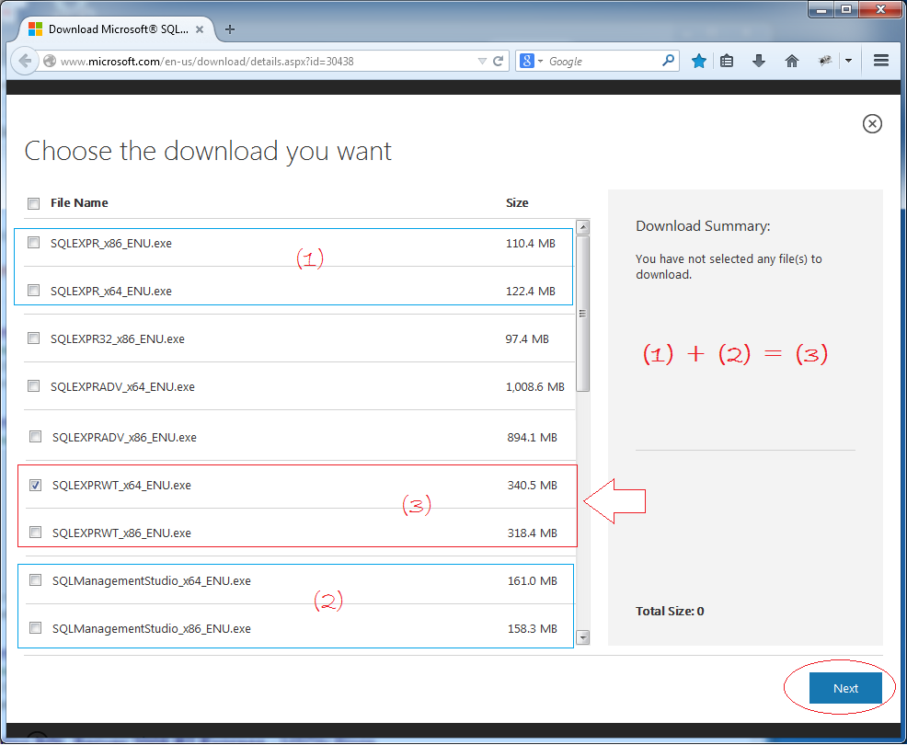Check SQLManagementStudio_x86_ENU.exe
907x745 pixels.
[35, 627]
